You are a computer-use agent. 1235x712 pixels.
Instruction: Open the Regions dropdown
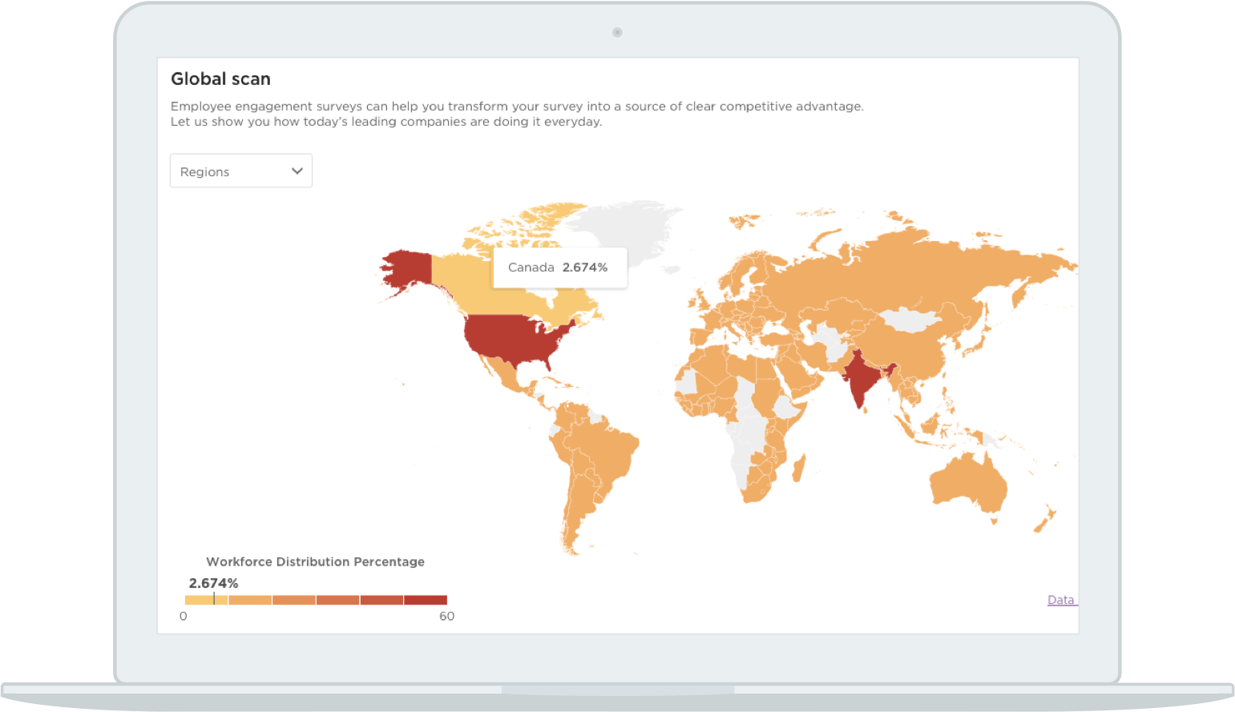pos(240,171)
